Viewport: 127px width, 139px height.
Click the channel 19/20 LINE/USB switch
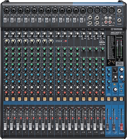[x=104, y=45]
